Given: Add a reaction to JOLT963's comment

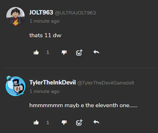Looking at the screenshot, I should coord(79,52).
